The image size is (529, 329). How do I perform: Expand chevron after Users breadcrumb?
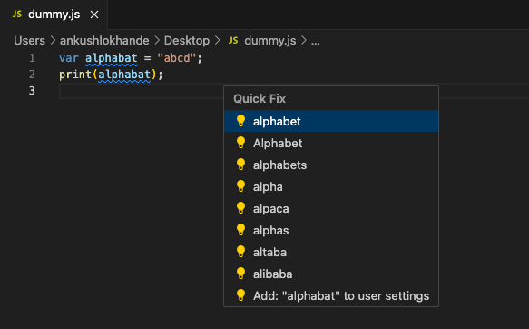pos(53,41)
